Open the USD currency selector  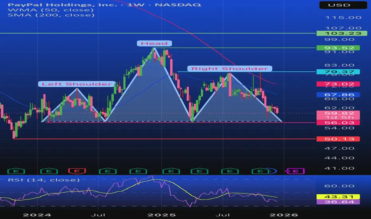coord(343,5)
